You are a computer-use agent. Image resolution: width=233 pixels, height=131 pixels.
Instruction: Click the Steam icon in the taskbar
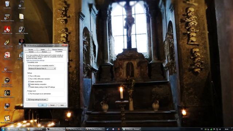[x=107, y=129]
